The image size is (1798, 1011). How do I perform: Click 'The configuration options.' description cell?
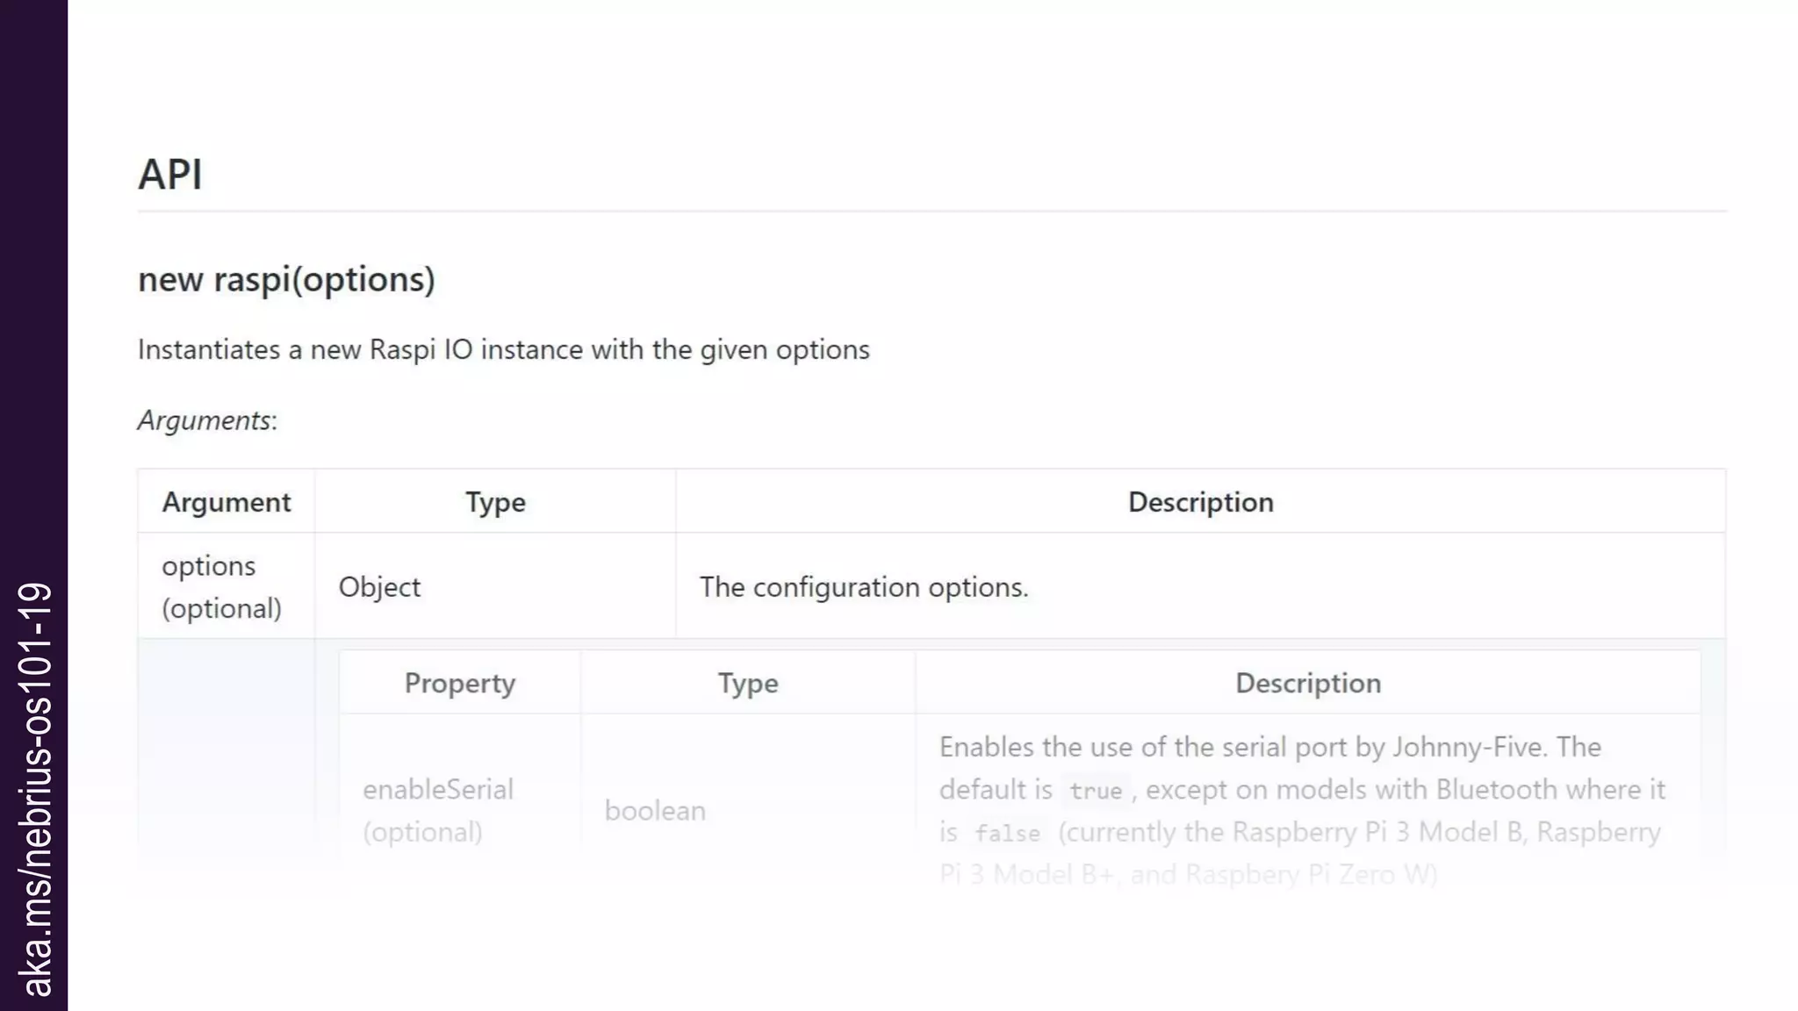point(864,586)
